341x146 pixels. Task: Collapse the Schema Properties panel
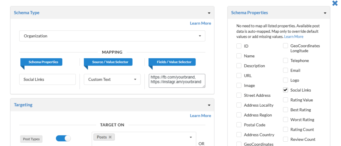pos(325,13)
